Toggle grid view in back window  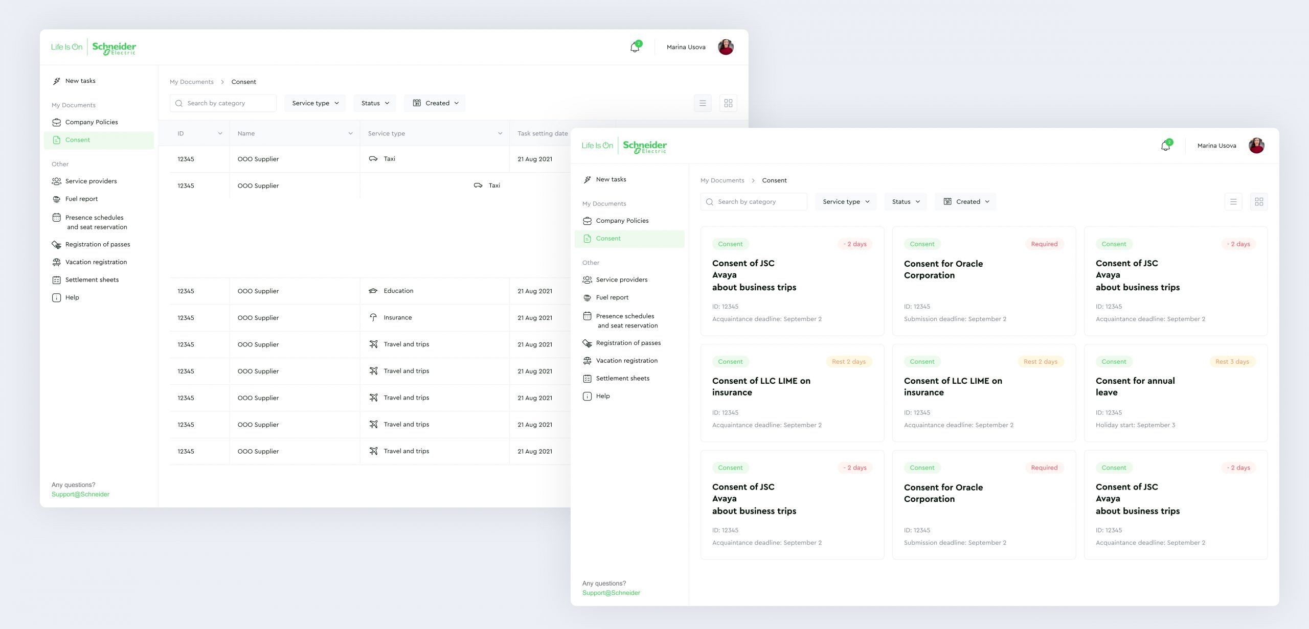tap(728, 103)
